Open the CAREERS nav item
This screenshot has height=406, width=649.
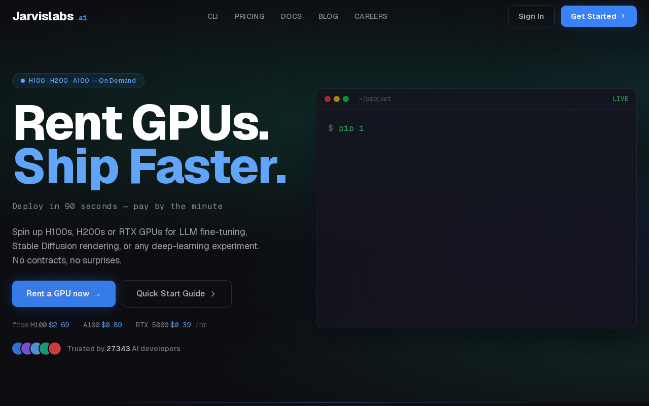point(371,16)
